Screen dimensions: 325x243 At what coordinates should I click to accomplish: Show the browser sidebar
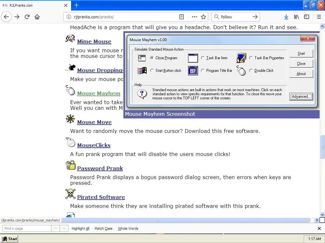(x=307, y=17)
